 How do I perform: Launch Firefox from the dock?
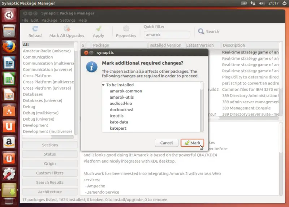click(x=9, y=47)
